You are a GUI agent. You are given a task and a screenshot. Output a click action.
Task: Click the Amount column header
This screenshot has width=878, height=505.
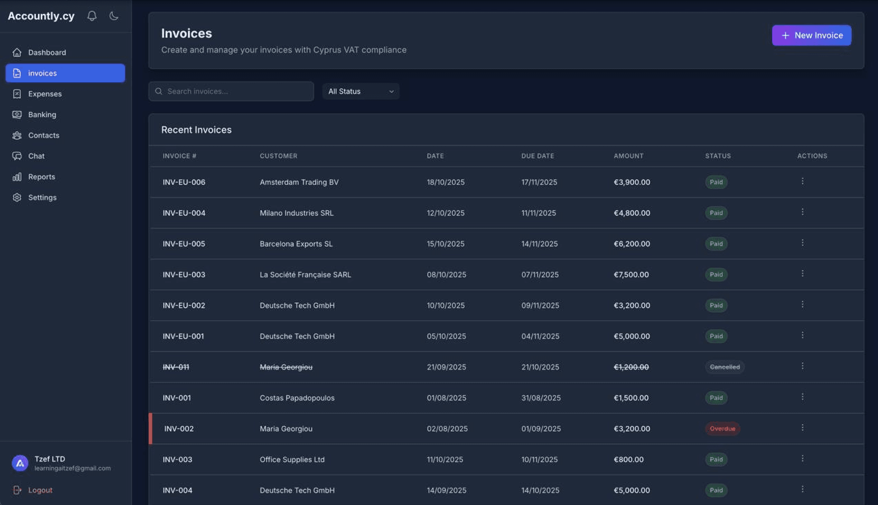click(628, 156)
